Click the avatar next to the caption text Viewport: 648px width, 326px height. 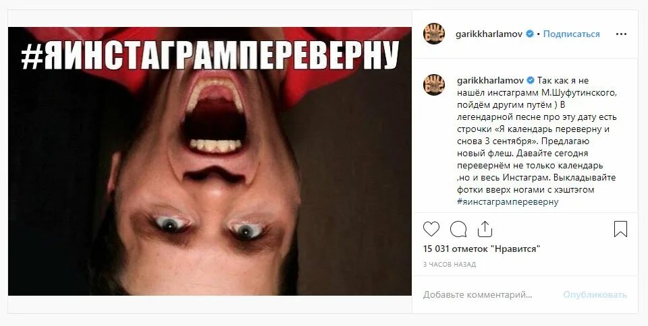pos(433,84)
